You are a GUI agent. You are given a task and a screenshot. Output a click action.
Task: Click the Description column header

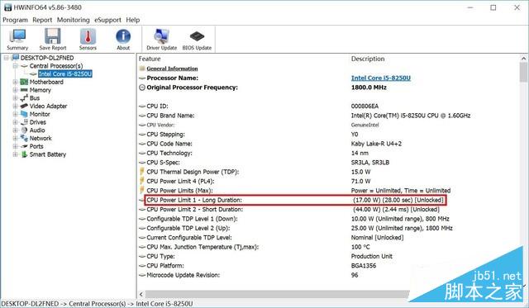click(368, 59)
